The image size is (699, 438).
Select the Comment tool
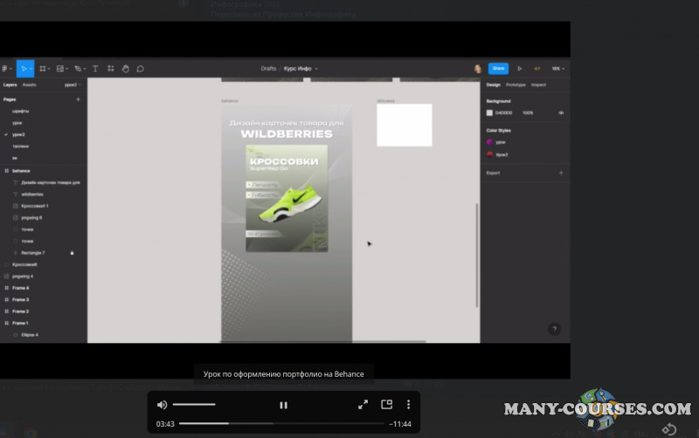[x=140, y=68]
